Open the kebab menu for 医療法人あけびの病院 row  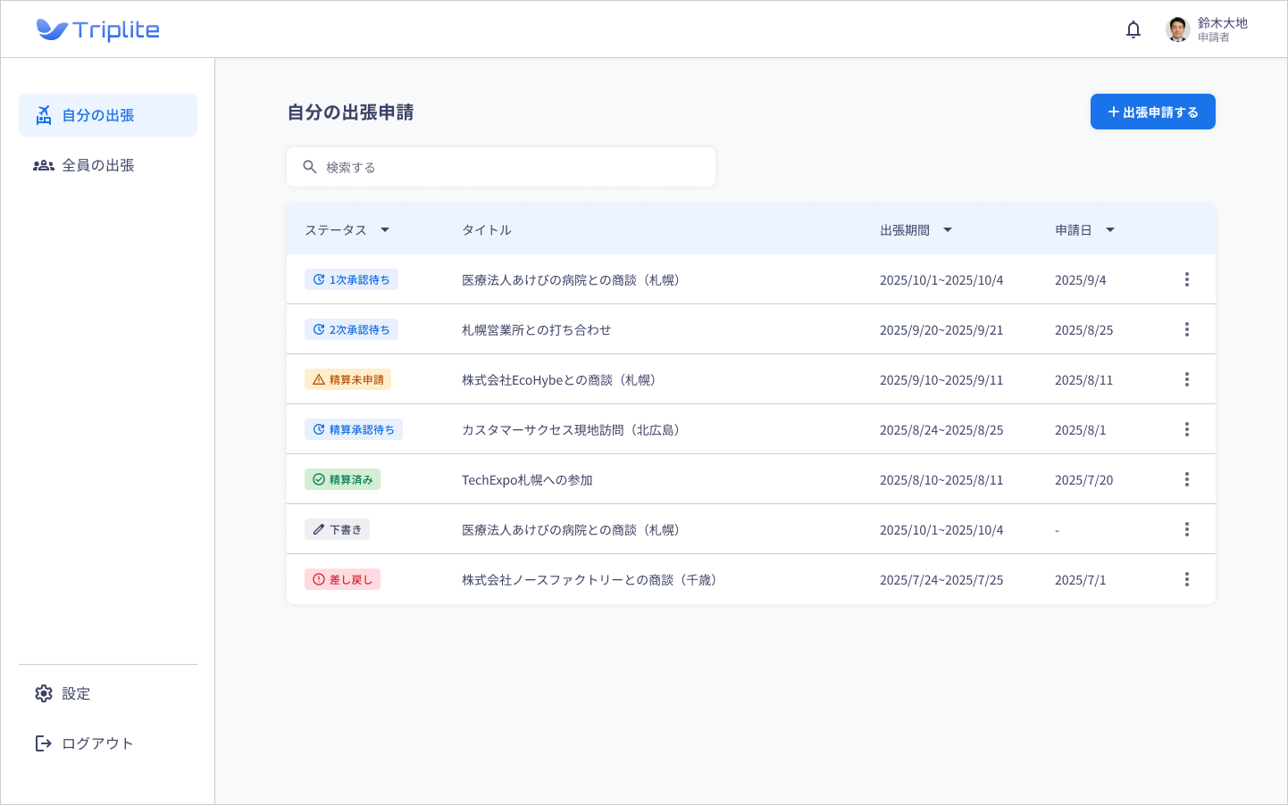tap(1187, 278)
